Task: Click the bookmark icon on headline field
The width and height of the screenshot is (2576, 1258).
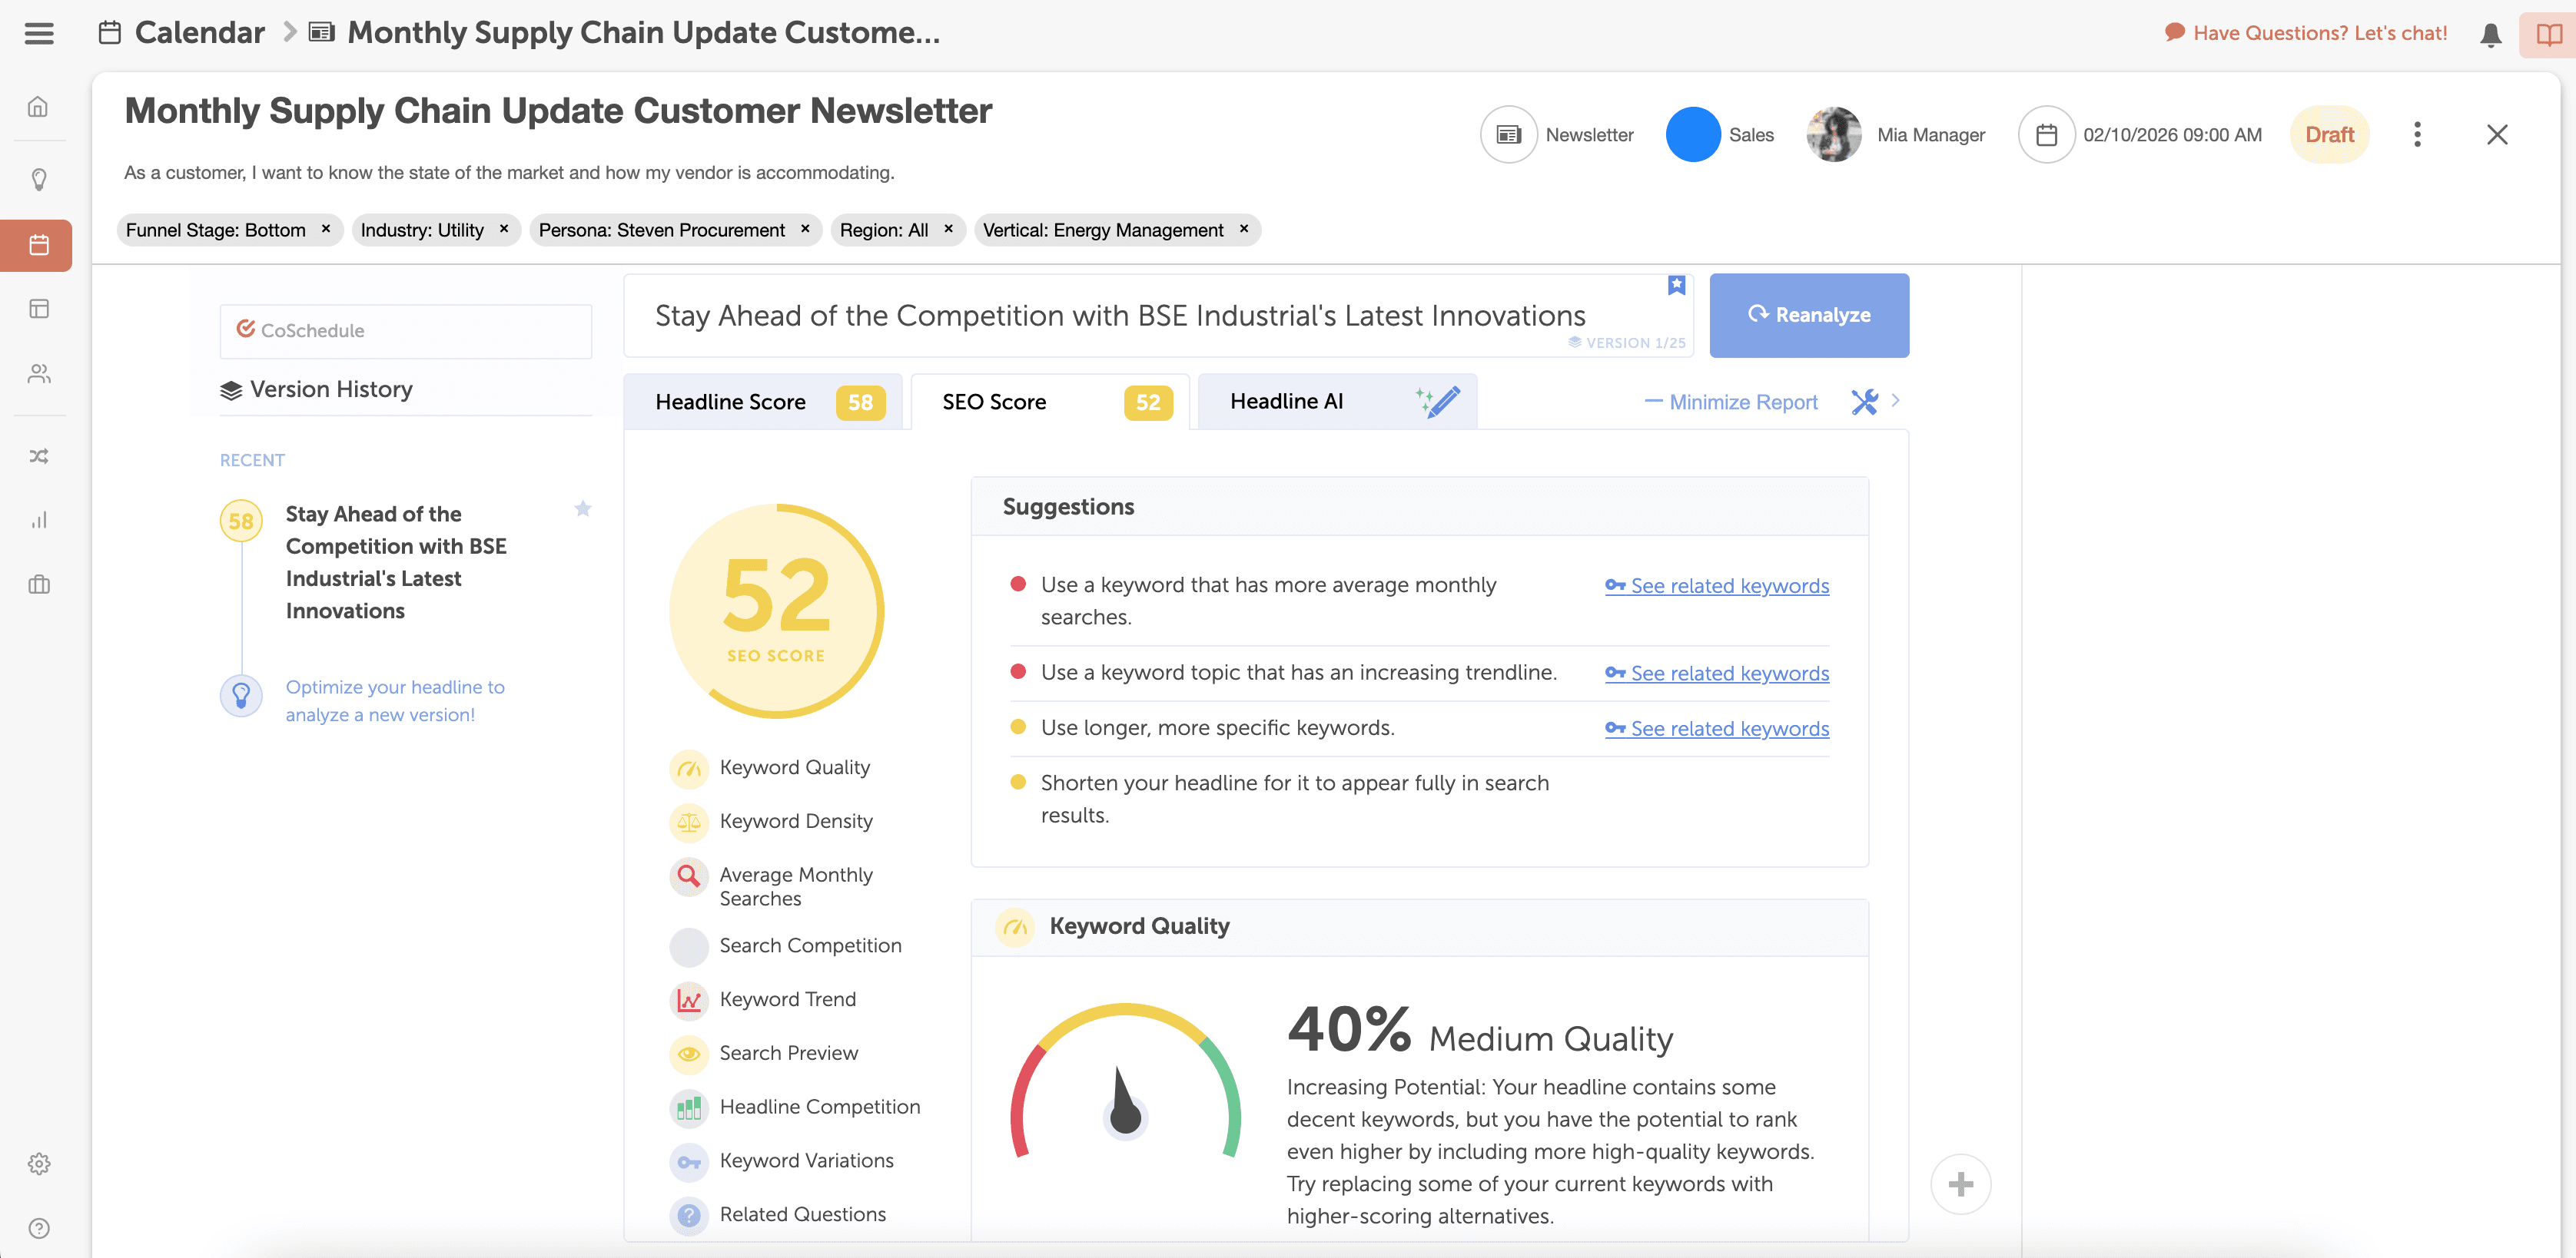Action: 1677,286
